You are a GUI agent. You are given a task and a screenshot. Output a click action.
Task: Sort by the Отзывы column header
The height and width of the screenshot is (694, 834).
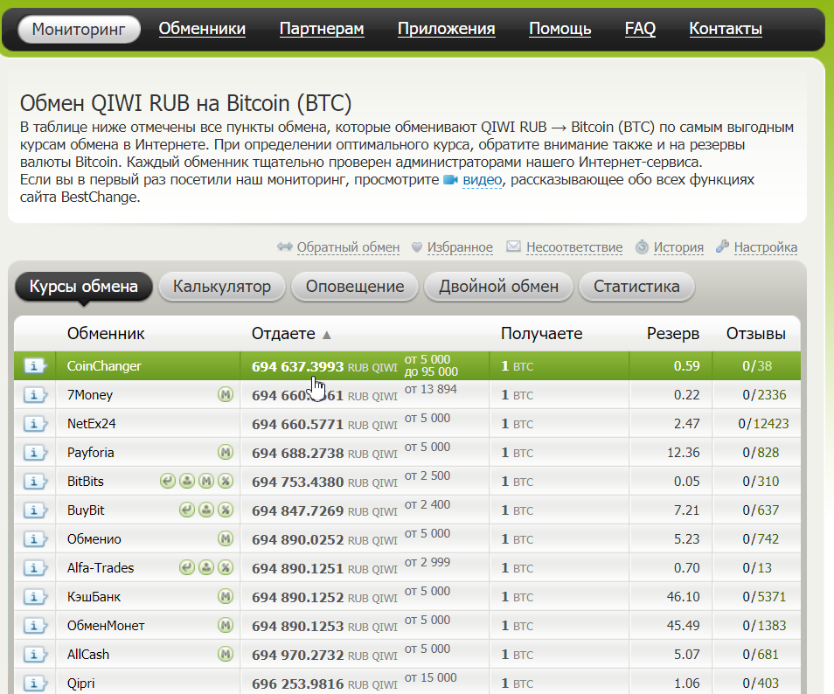coord(756,334)
